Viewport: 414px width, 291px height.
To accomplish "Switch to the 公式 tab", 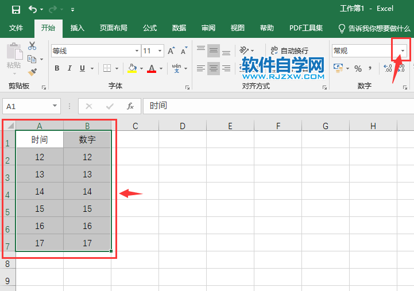I will coord(150,28).
